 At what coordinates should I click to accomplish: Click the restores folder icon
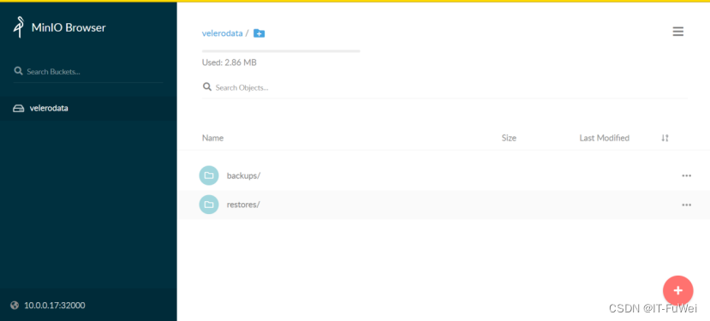pos(209,205)
